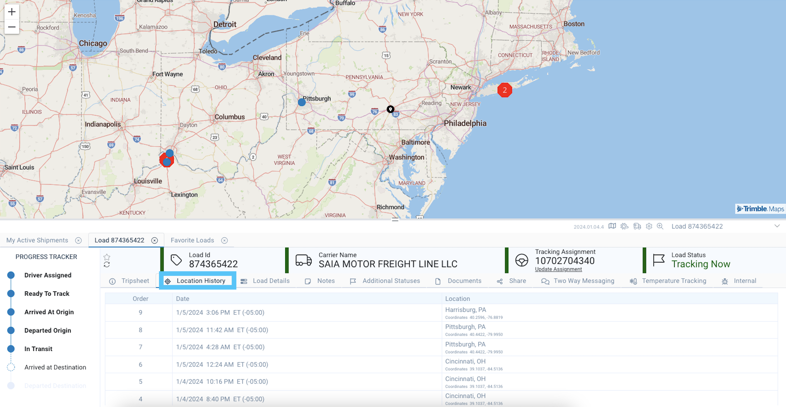Image resolution: width=786 pixels, height=407 pixels.
Task: Open the Additional Statuses tab
Action: click(385, 281)
